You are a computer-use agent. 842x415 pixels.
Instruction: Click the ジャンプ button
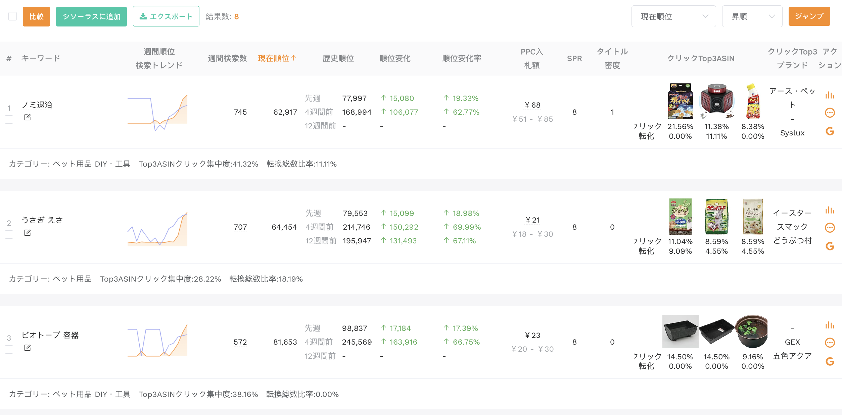point(809,16)
